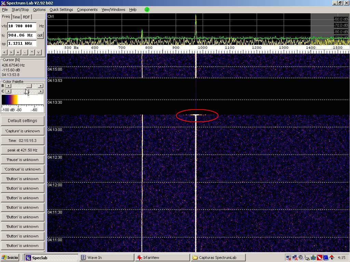Open the View/Windows menu

pyautogui.click(x=113, y=10)
